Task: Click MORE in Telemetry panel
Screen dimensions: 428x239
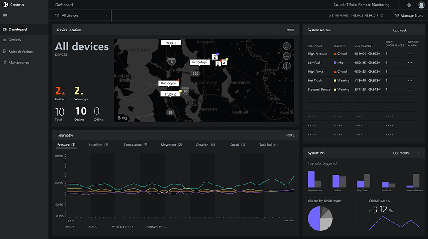Action: coord(290,135)
